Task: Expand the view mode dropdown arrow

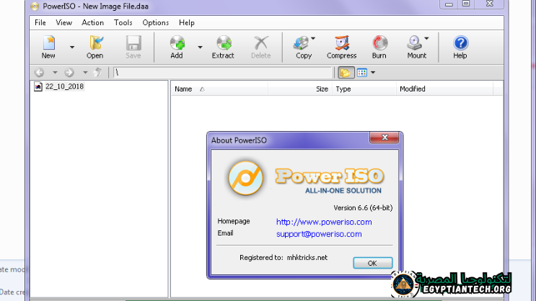Action: pos(373,72)
